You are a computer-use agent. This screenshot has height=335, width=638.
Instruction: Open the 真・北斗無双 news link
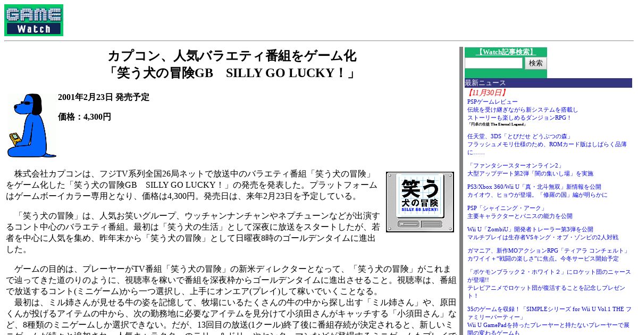coord(537,191)
